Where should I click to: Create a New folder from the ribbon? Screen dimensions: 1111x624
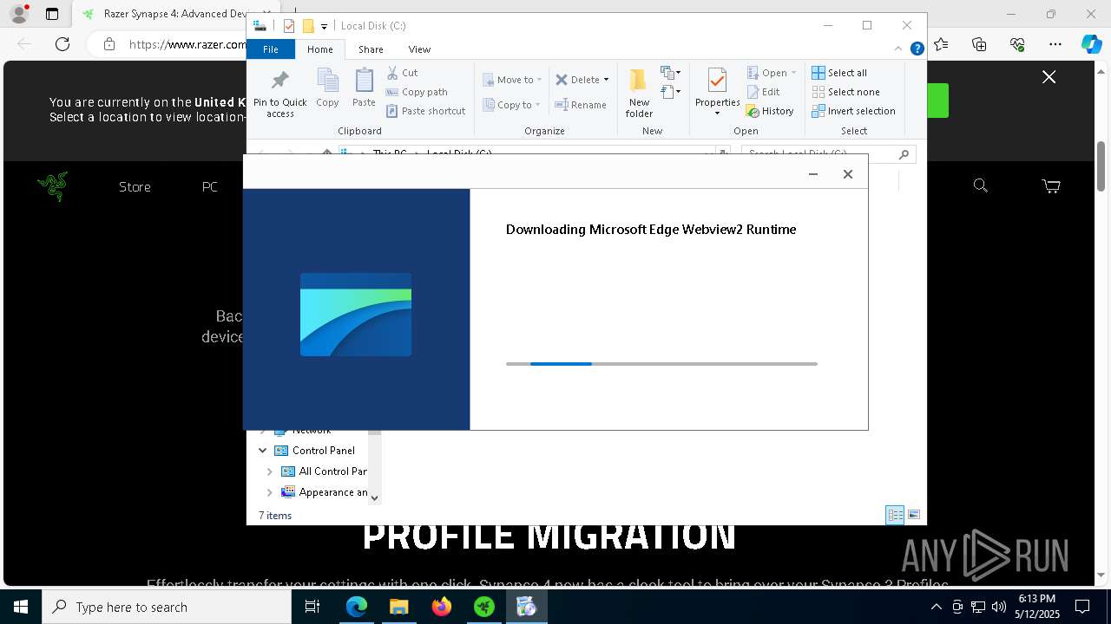[x=639, y=94]
